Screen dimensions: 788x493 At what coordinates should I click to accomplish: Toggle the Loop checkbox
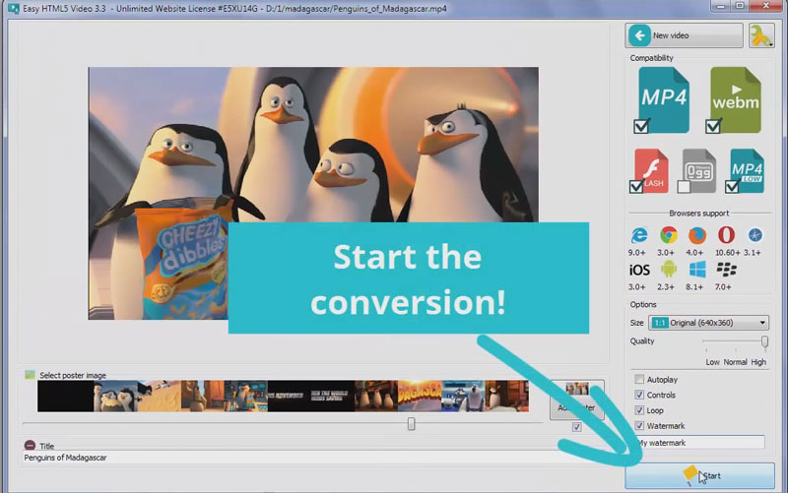(639, 410)
